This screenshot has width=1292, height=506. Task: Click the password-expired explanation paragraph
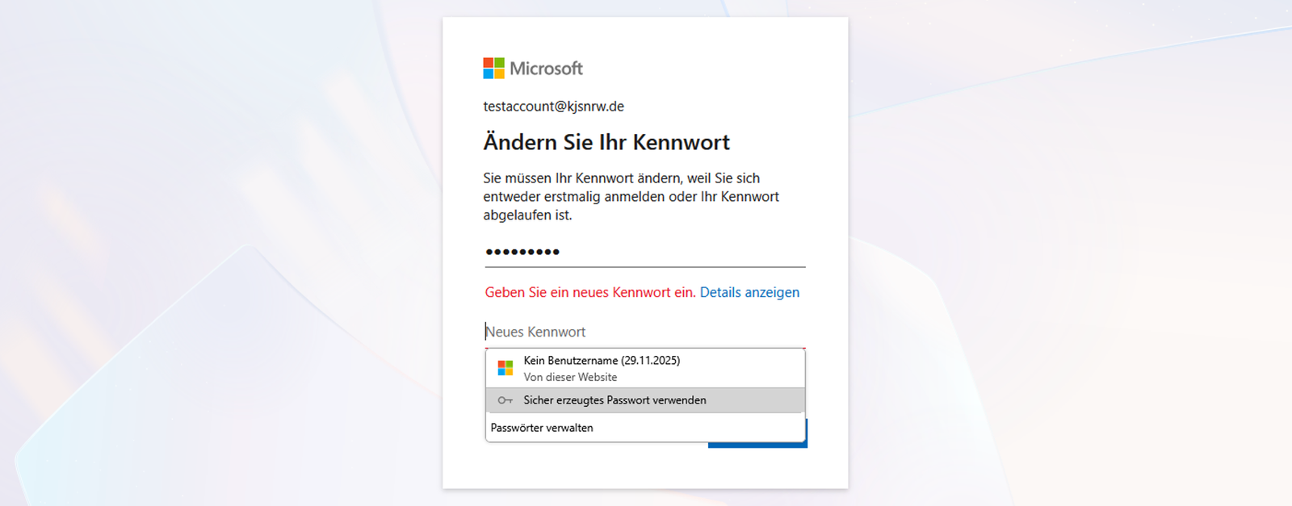(x=631, y=196)
